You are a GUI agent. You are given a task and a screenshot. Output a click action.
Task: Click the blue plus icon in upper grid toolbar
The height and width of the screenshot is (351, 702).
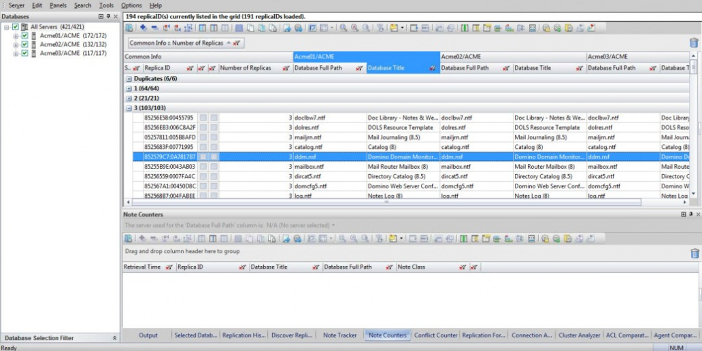(x=144, y=28)
